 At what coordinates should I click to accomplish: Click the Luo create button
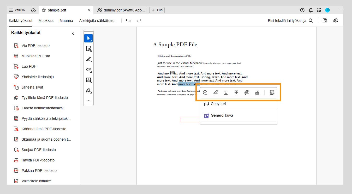pyautogui.click(x=157, y=10)
